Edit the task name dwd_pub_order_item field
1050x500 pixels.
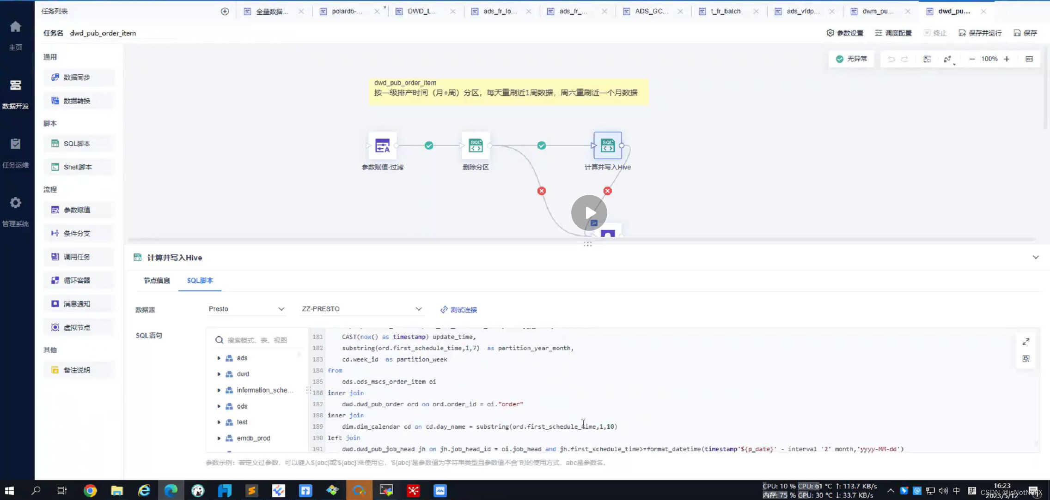122,33
